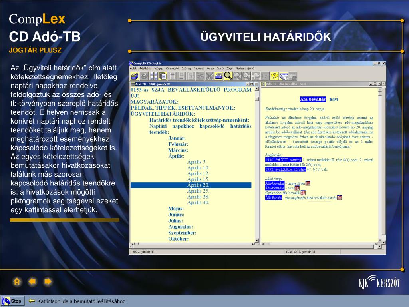Screen dimensions: 409x307
Task: Click the highlighted 'Áfa-bevallás' heading link
Action: click(313, 99)
